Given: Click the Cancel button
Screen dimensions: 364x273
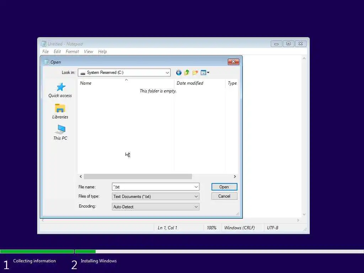Looking at the screenshot, I should pyautogui.click(x=224, y=196).
